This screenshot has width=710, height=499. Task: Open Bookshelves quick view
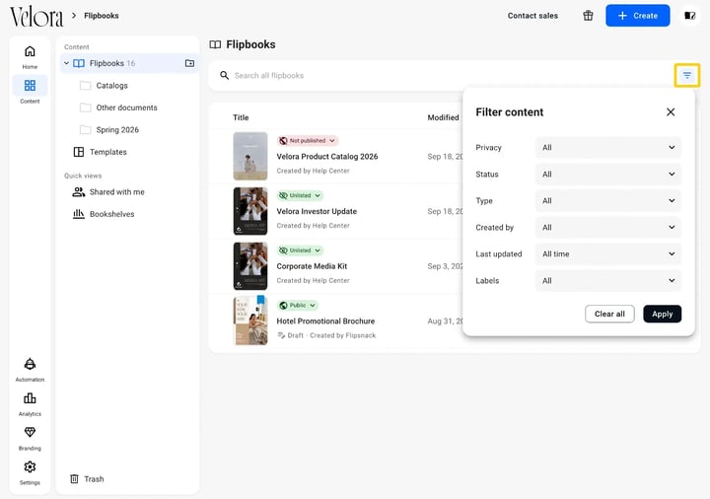pos(104,214)
